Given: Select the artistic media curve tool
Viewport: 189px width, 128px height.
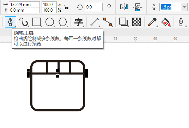Looking at the screenshot, I should click(24, 22).
